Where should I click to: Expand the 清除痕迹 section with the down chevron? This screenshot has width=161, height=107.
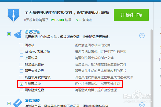tap(142, 105)
